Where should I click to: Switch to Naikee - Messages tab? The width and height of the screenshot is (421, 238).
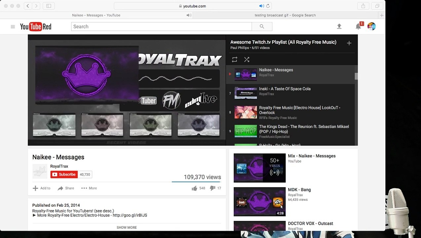click(96, 15)
